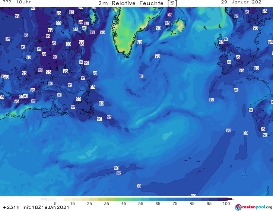Viewport: 273px width, 211px height.
Task: Click the legend value '100'
Action: pos(226,203)
